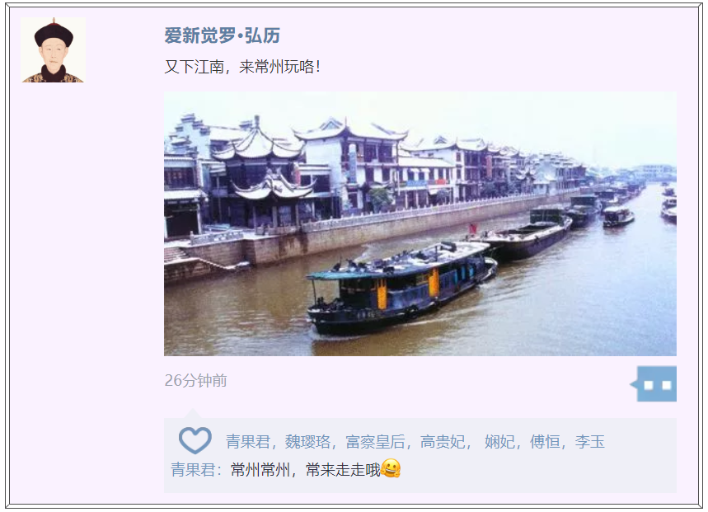Open liker 高贵妃's profile

pos(442,442)
